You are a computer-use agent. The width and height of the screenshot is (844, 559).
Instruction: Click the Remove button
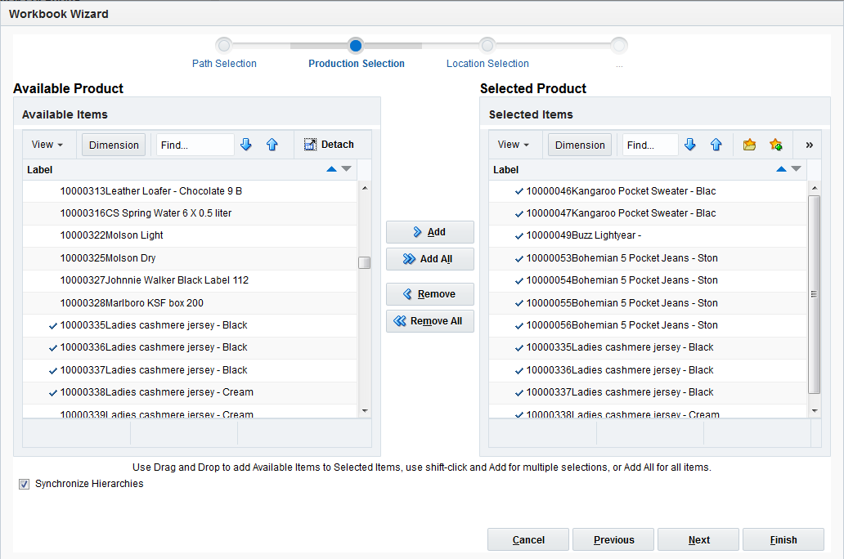[430, 294]
